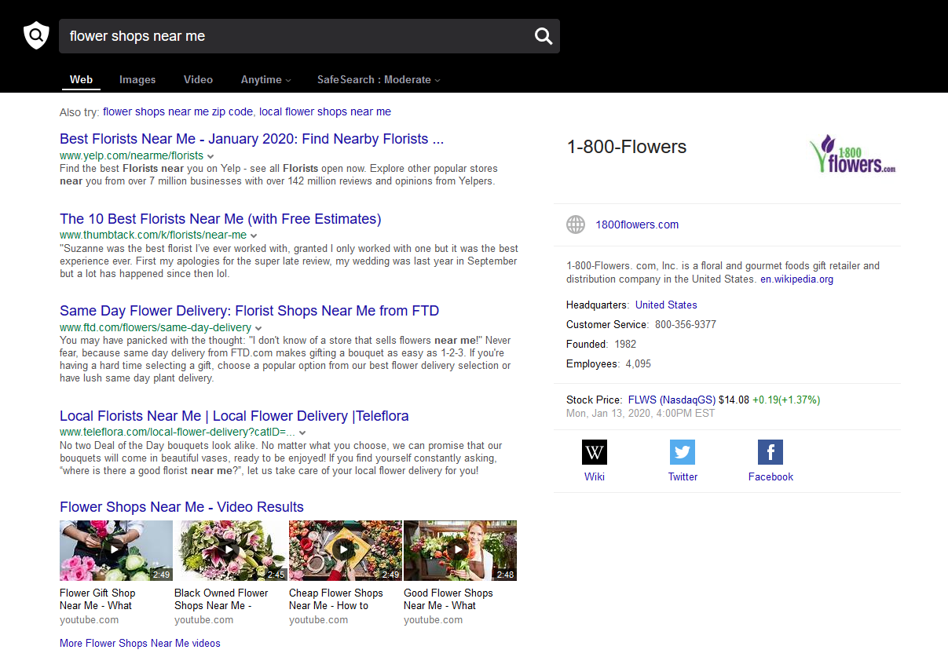The image size is (948, 657).
Task: Open the Twitter bird icon
Action: tap(683, 452)
